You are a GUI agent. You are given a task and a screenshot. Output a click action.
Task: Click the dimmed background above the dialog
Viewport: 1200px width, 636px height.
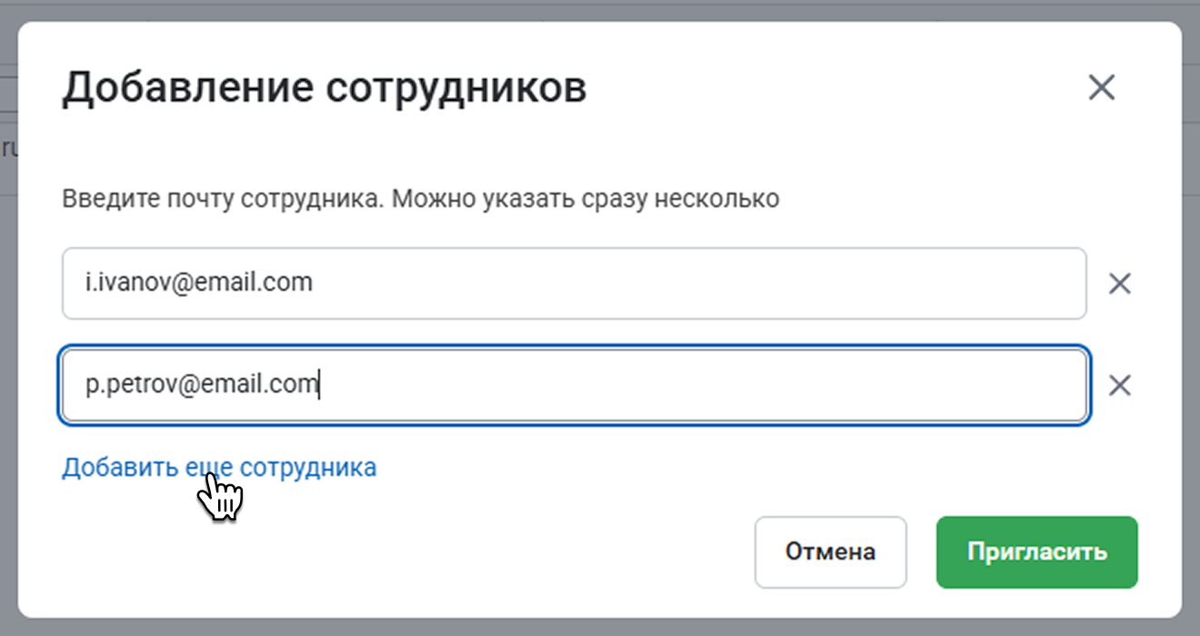(x=600, y=9)
